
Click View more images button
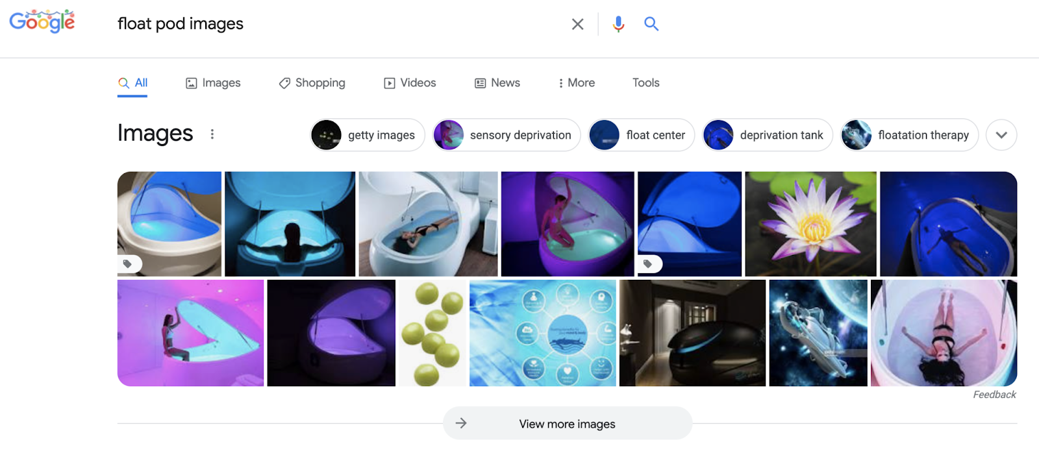point(567,424)
